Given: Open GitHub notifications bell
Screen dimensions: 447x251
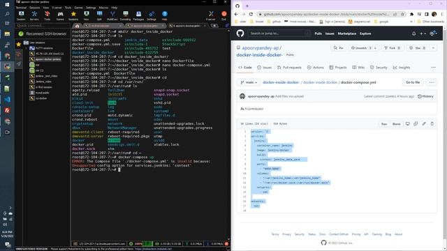Looking at the screenshot, I should pyautogui.click(x=413, y=33).
